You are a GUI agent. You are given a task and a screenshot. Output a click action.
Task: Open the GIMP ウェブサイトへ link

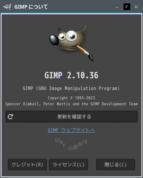(71, 130)
